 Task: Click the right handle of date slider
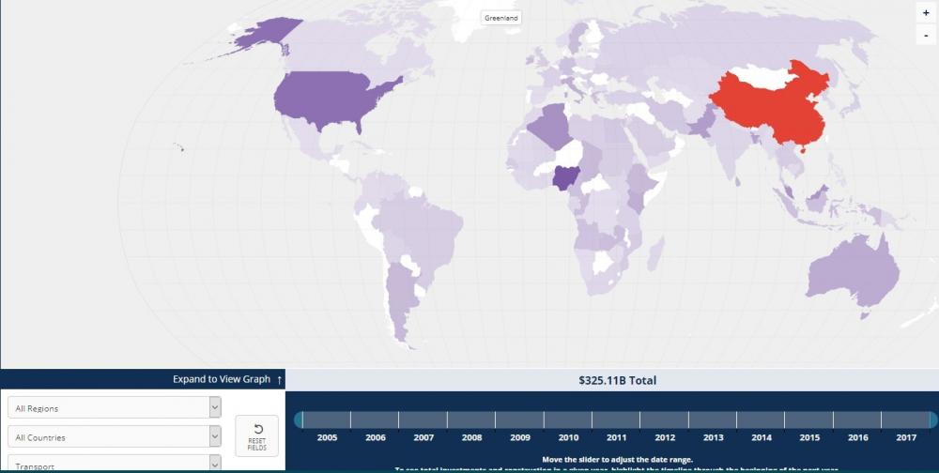[932, 420]
